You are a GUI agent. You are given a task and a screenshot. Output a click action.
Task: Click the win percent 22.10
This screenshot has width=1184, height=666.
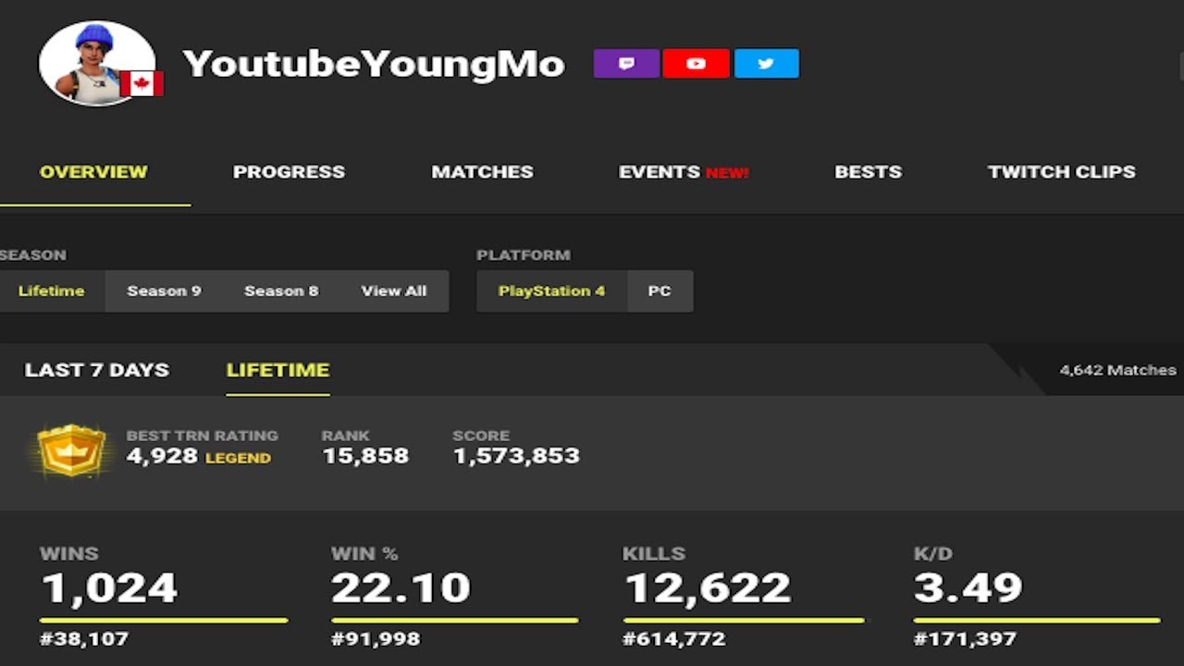pos(401,588)
